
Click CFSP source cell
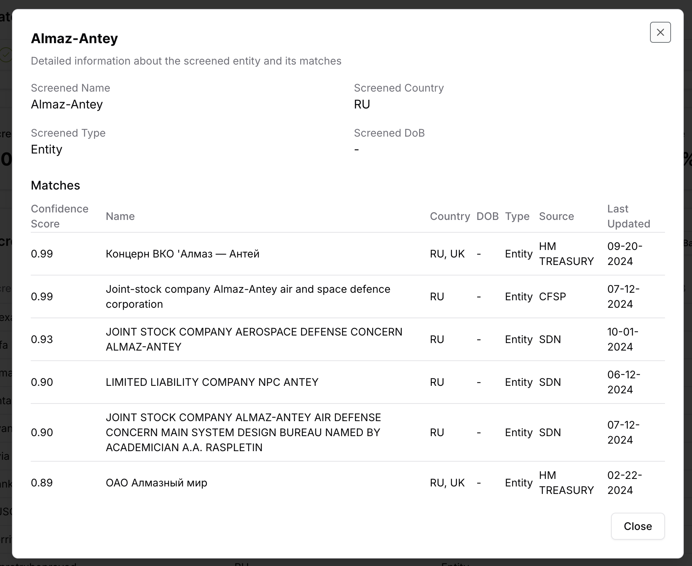[x=552, y=297]
